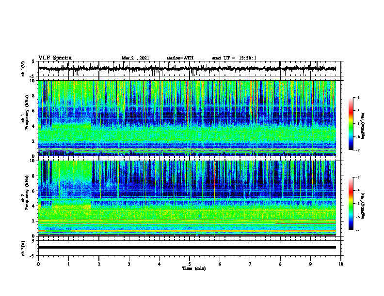Image resolution: width=384 pixels, height=296 pixels.
Task: Click the -7 label on ch.2 colorbar
Action: click(x=357, y=230)
